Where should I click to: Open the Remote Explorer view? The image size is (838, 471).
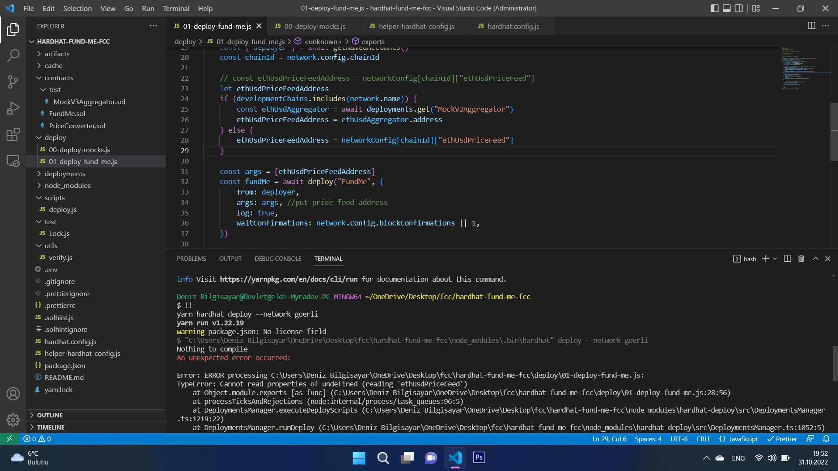click(13, 161)
